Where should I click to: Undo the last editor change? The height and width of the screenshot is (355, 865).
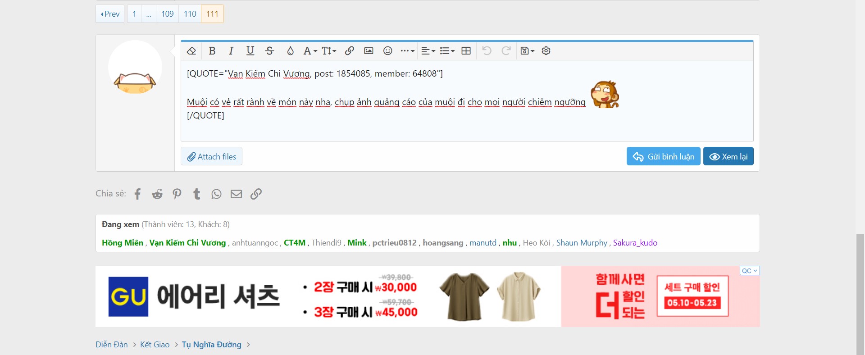(x=487, y=51)
